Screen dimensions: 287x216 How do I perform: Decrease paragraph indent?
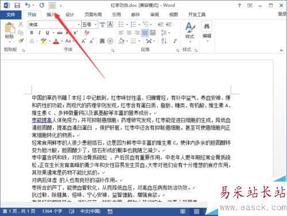coord(161,25)
